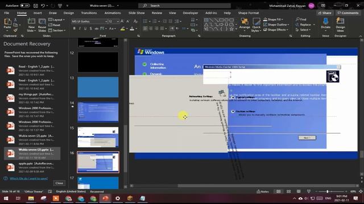Open the Comments pane
364x204 pixels.
coord(348,12)
